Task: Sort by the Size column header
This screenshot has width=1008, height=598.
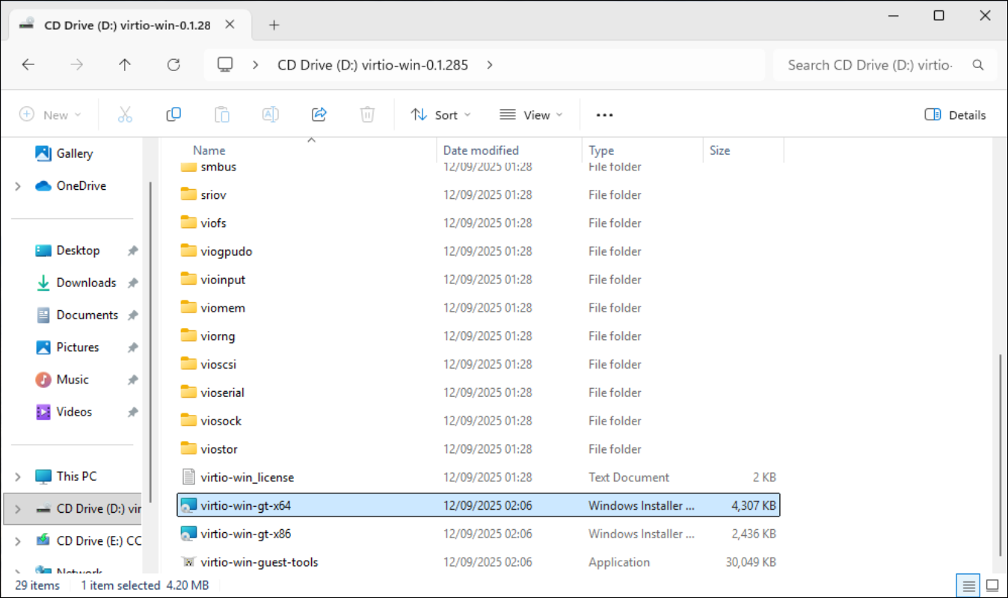Action: (719, 150)
